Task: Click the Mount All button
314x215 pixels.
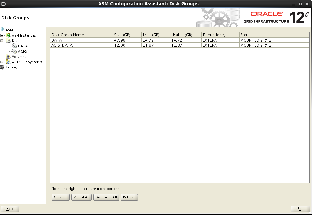Action: coord(82,197)
